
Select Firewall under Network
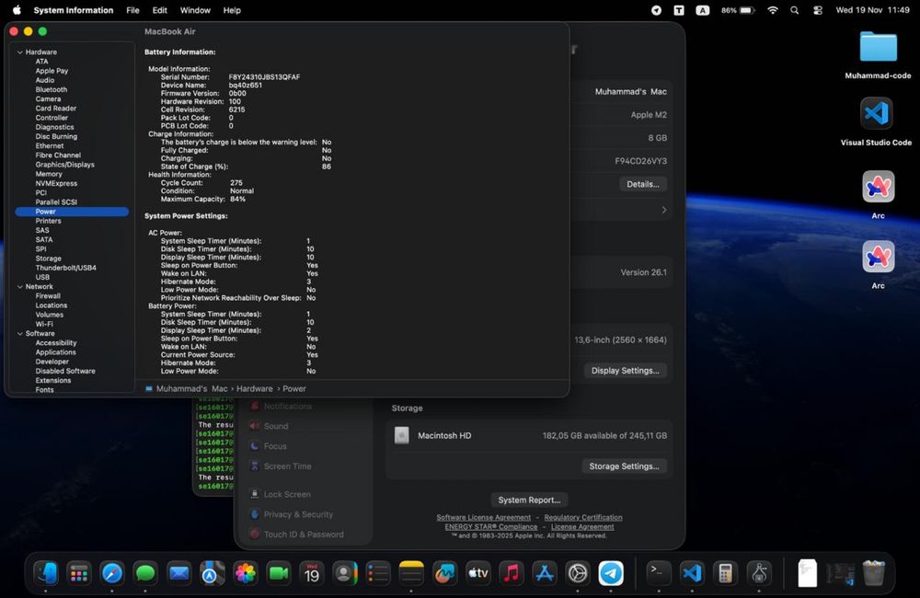48,296
